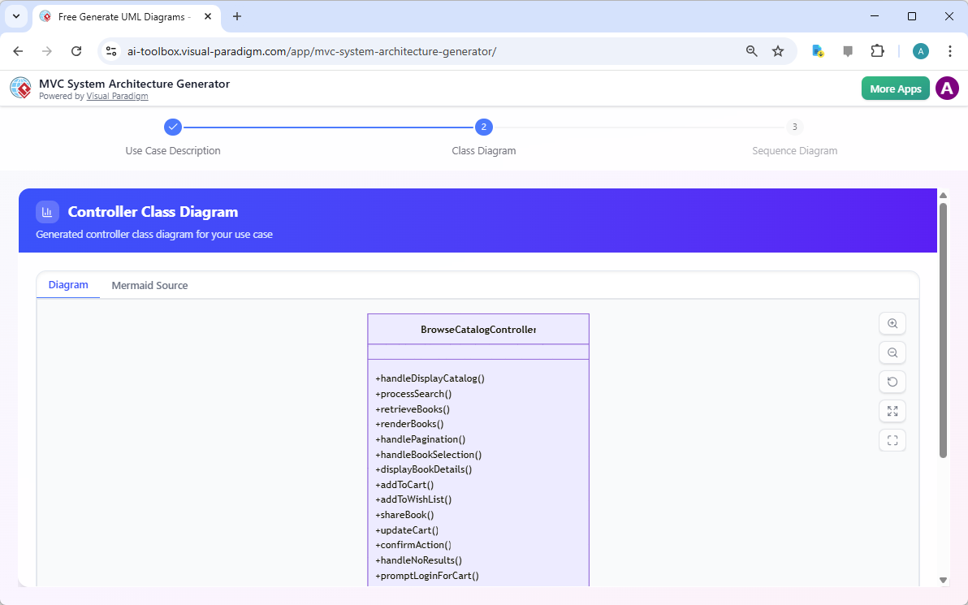Enter fullscreen diagram mode
This screenshot has height=605, width=968.
[892, 440]
